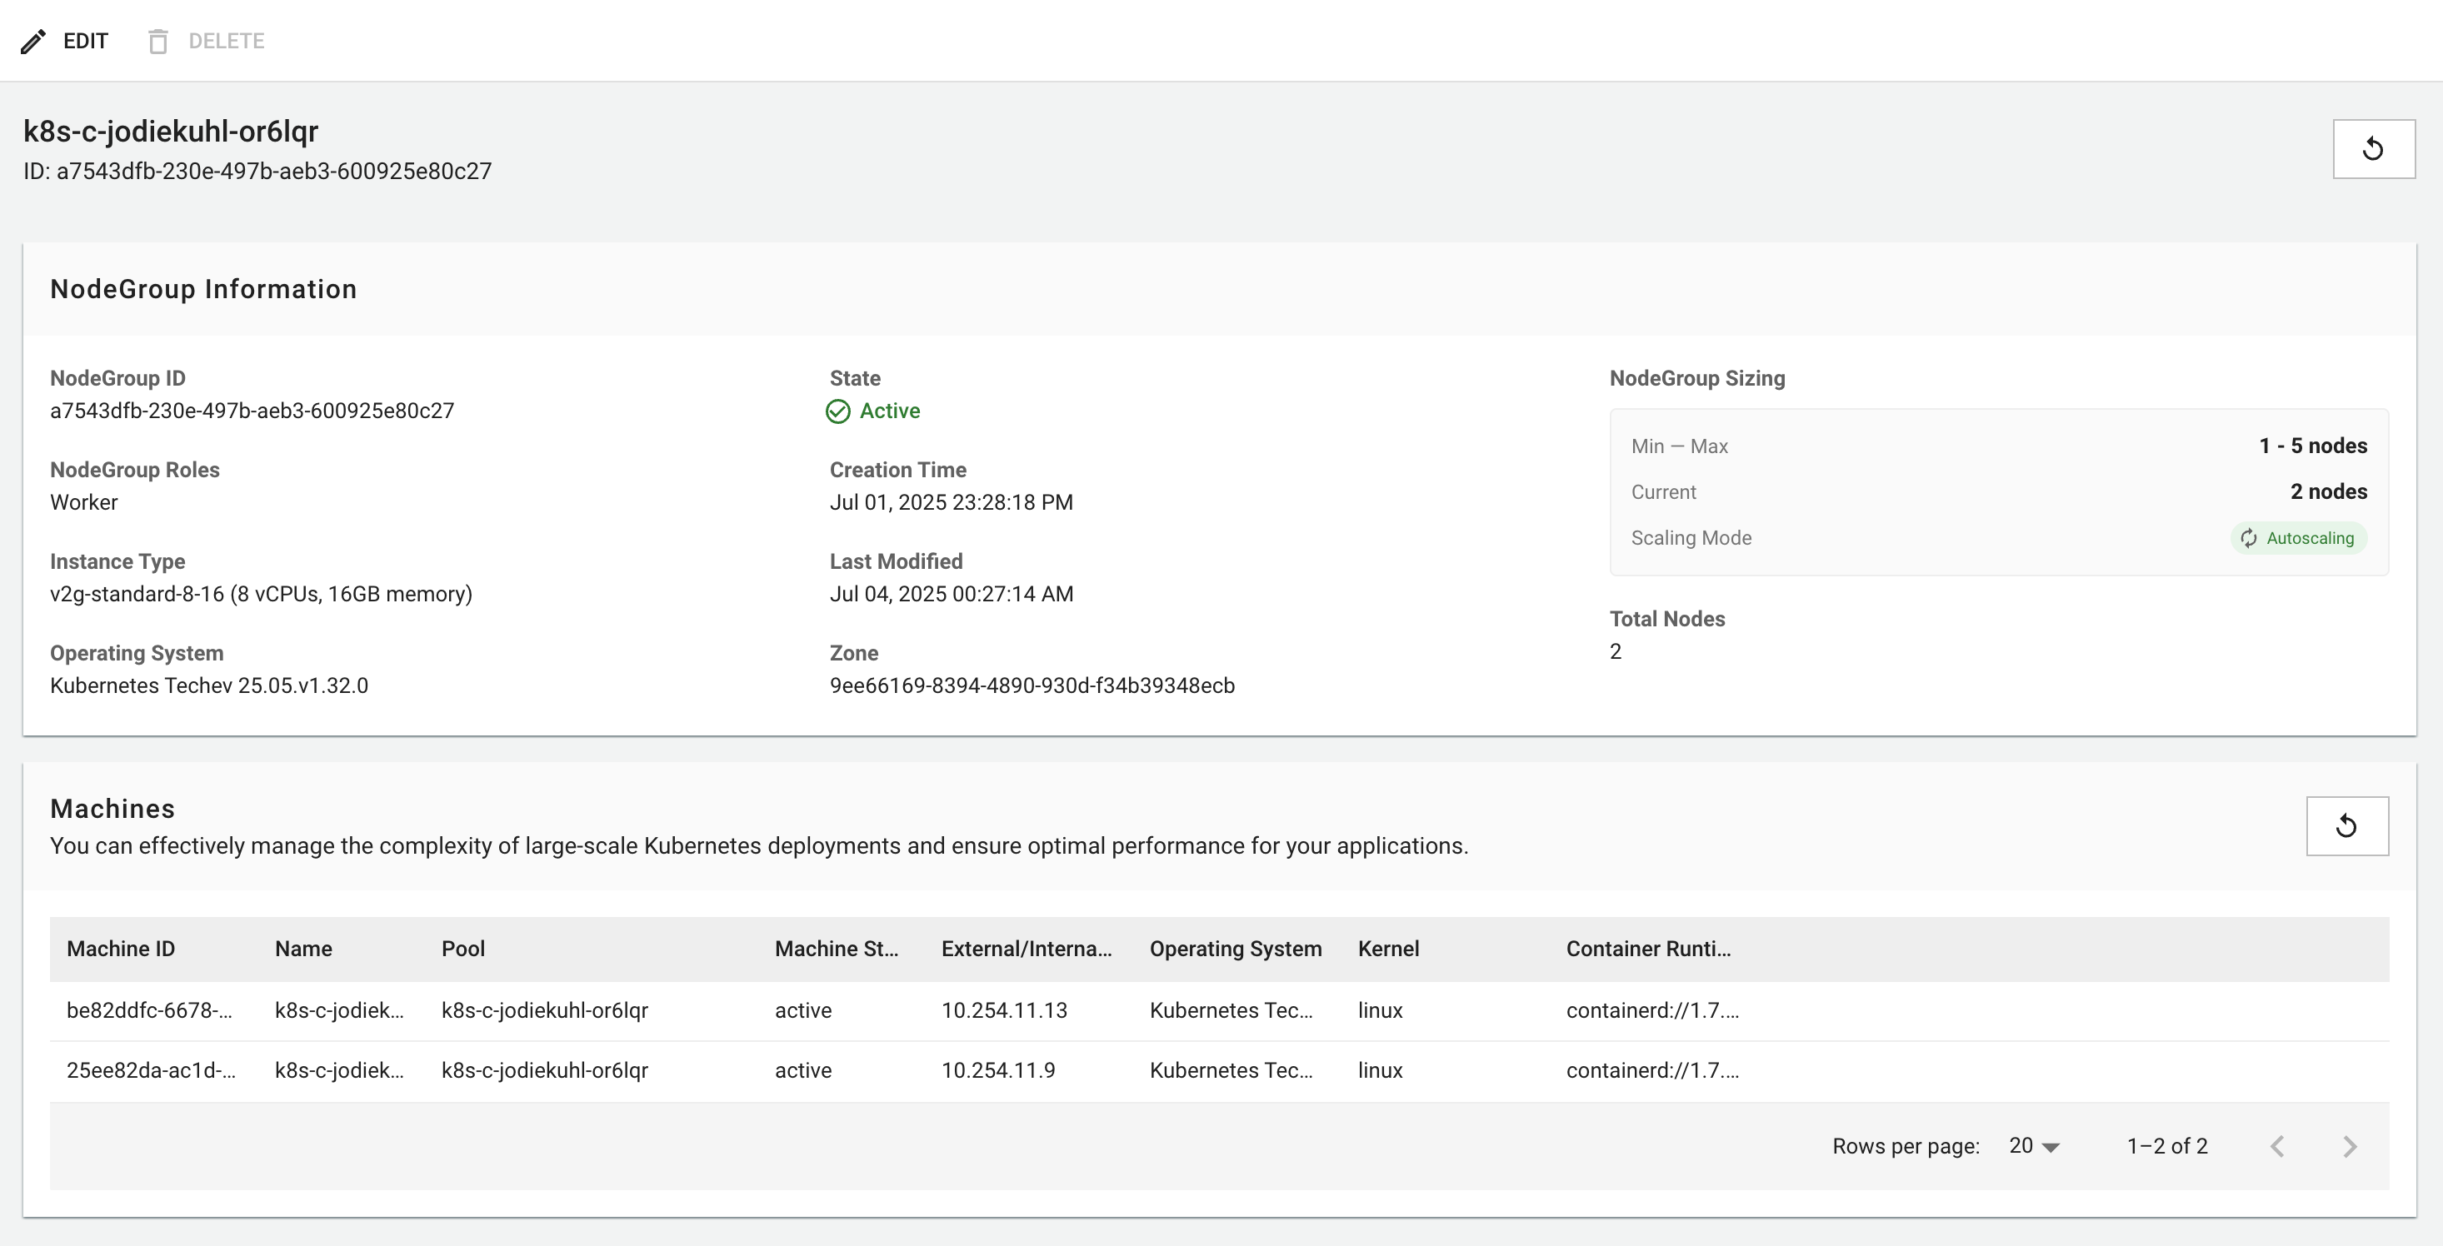Screen dimensions: 2443x1246
Task: Click the ID line under the title
Action: pyautogui.click(x=257, y=172)
